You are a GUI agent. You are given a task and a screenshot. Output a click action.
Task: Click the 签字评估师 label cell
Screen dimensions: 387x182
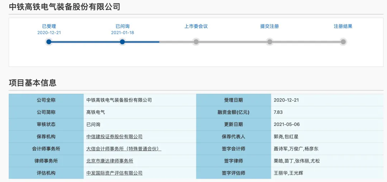click(234, 173)
